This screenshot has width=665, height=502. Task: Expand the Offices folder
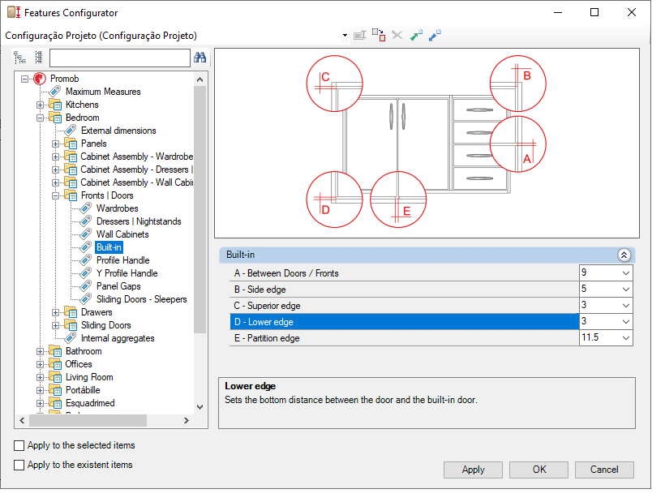(x=40, y=365)
